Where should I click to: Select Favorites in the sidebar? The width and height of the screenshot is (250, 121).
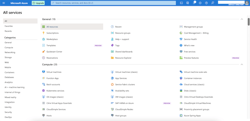9,26
